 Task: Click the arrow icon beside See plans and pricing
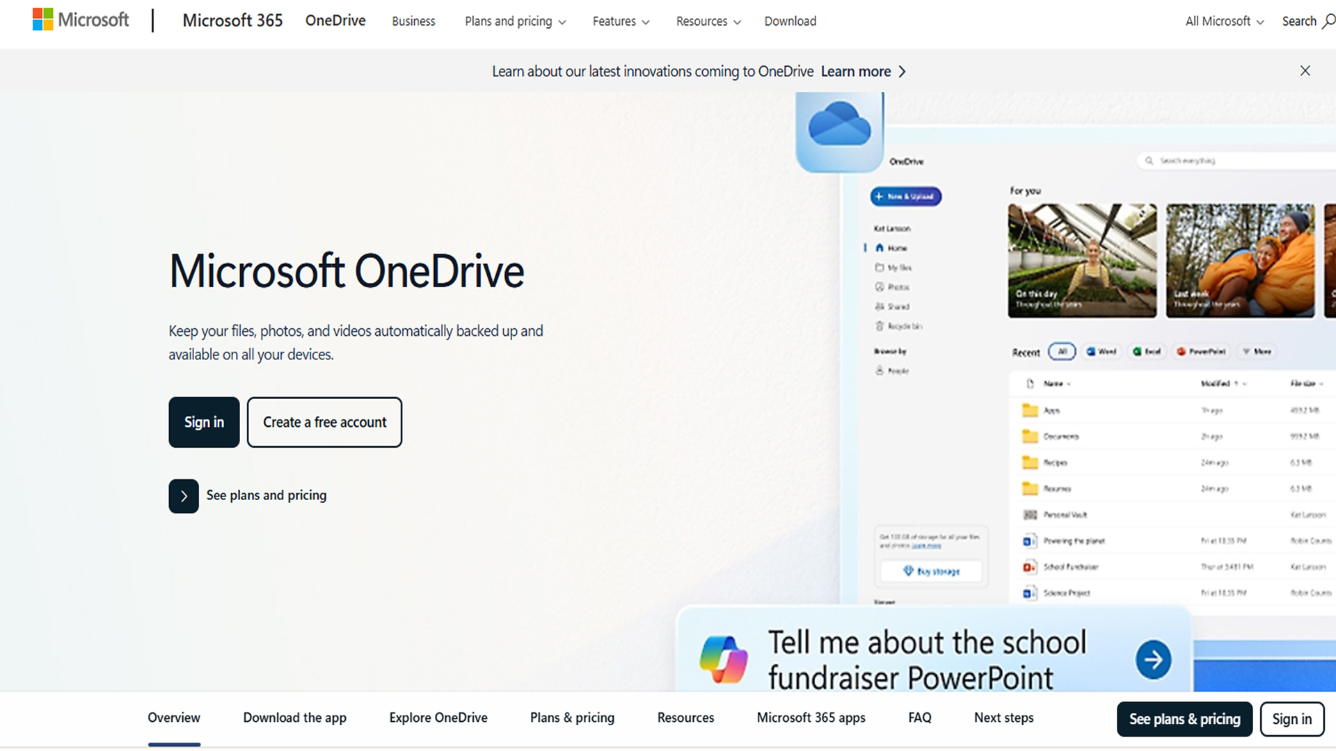click(x=184, y=496)
